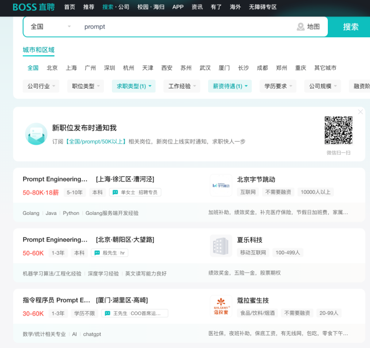
Task: Open the map location pin icon
Action: tap(300, 27)
